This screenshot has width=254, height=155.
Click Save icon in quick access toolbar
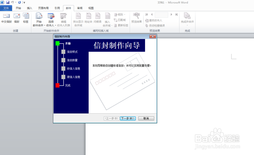(8, 3)
